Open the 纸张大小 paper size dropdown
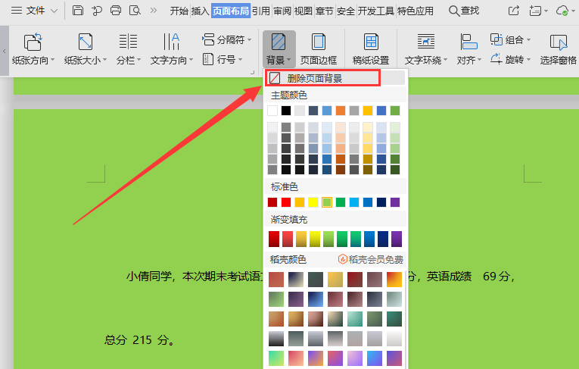This screenshot has width=579, height=369. click(86, 60)
